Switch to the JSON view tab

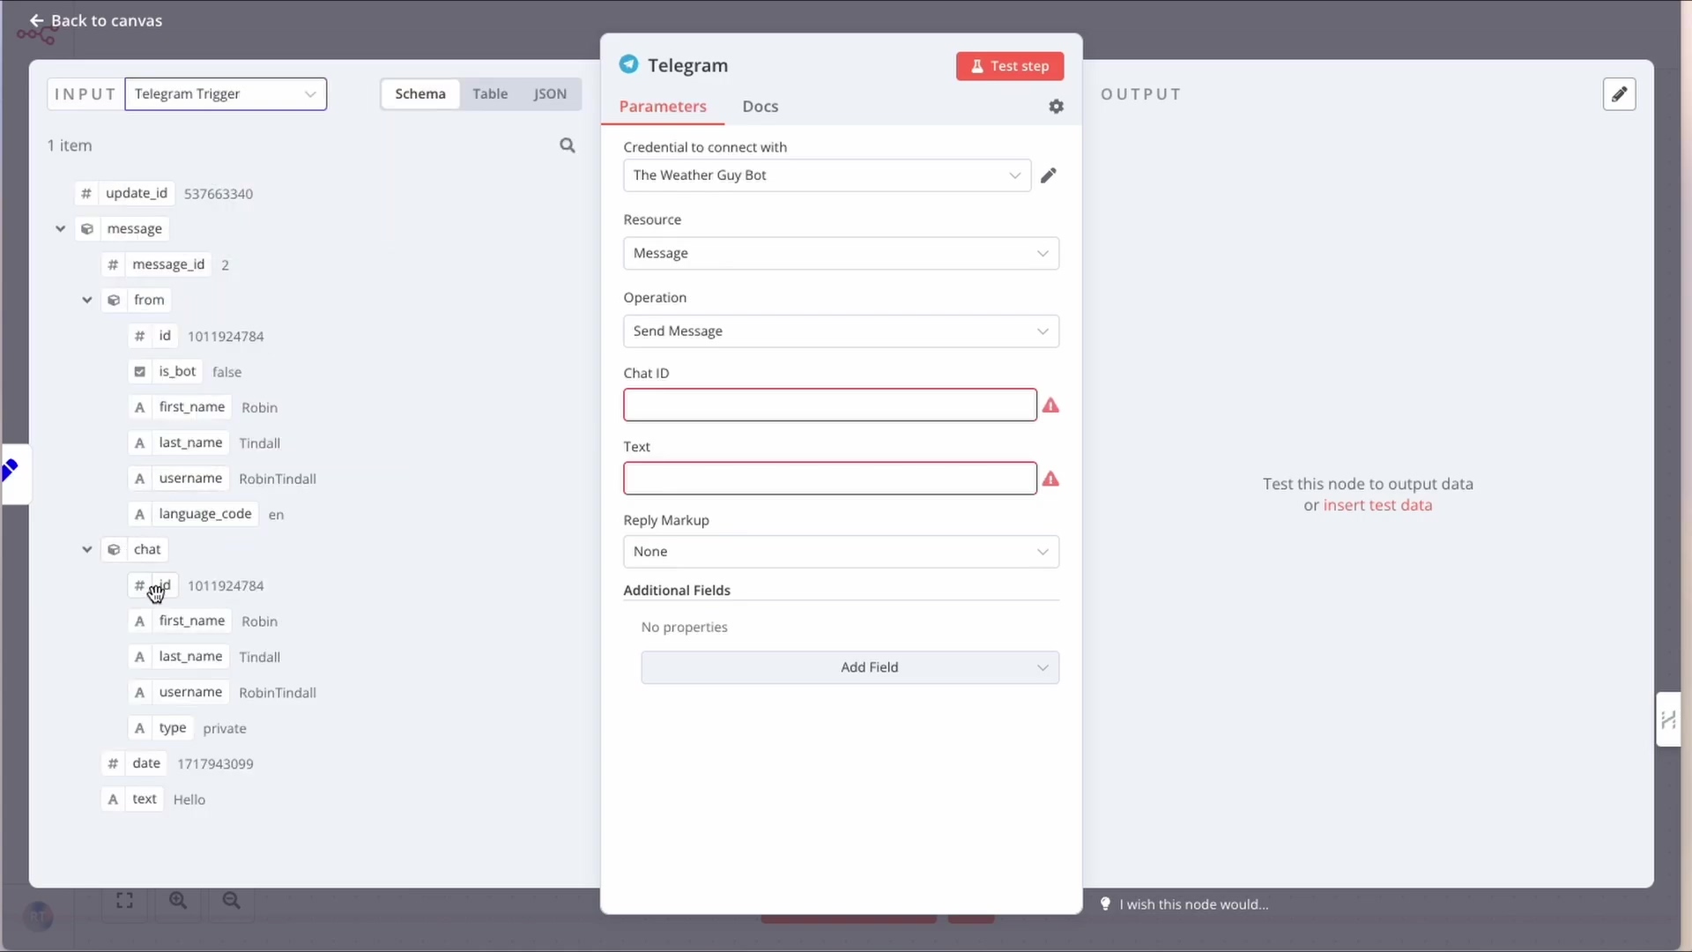(550, 94)
